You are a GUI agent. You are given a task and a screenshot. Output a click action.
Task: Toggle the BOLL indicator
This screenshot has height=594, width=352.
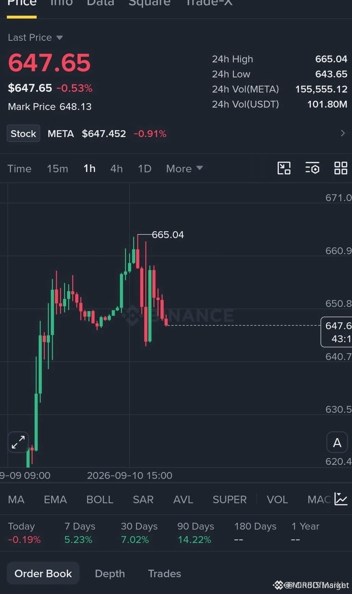100,499
